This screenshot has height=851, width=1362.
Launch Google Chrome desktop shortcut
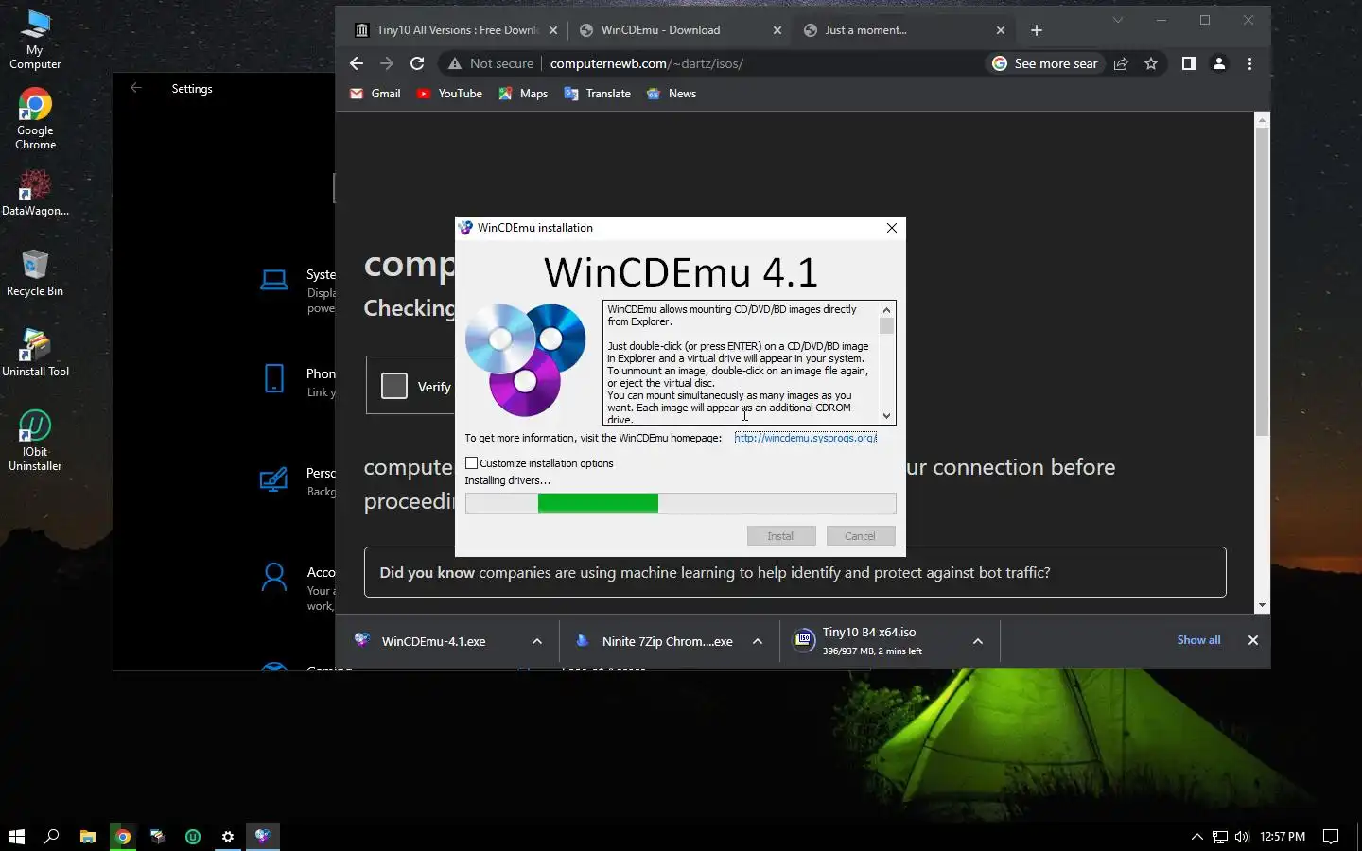click(35, 119)
